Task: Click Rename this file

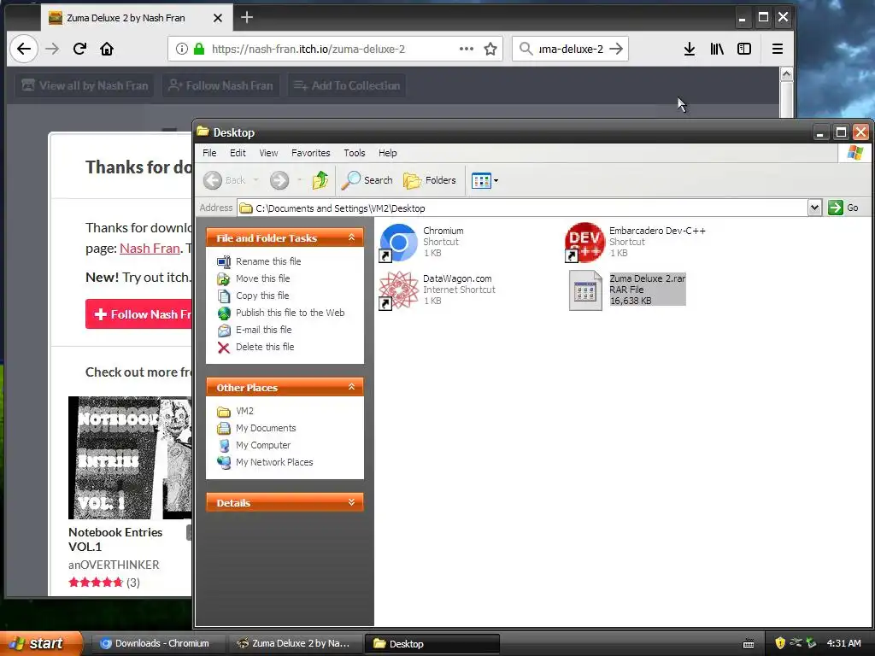Action: pos(267,261)
